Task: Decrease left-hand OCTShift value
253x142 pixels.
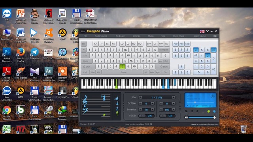Action: click(x=140, y=103)
